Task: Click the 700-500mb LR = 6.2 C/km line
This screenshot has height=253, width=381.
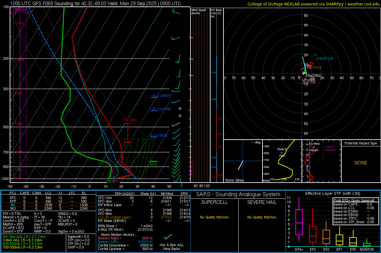Action: (x=23, y=248)
